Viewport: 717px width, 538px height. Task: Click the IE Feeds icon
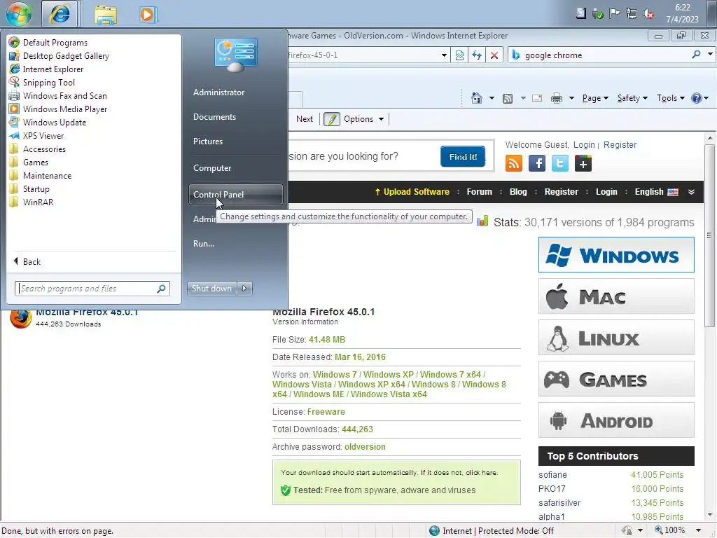click(508, 98)
